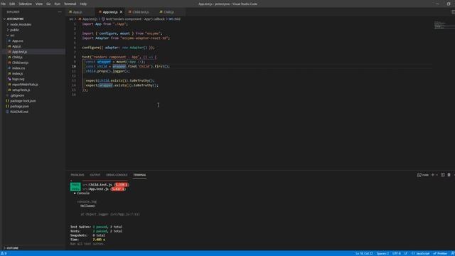Open the .gitignore file
The image size is (455, 256).
(17, 95)
